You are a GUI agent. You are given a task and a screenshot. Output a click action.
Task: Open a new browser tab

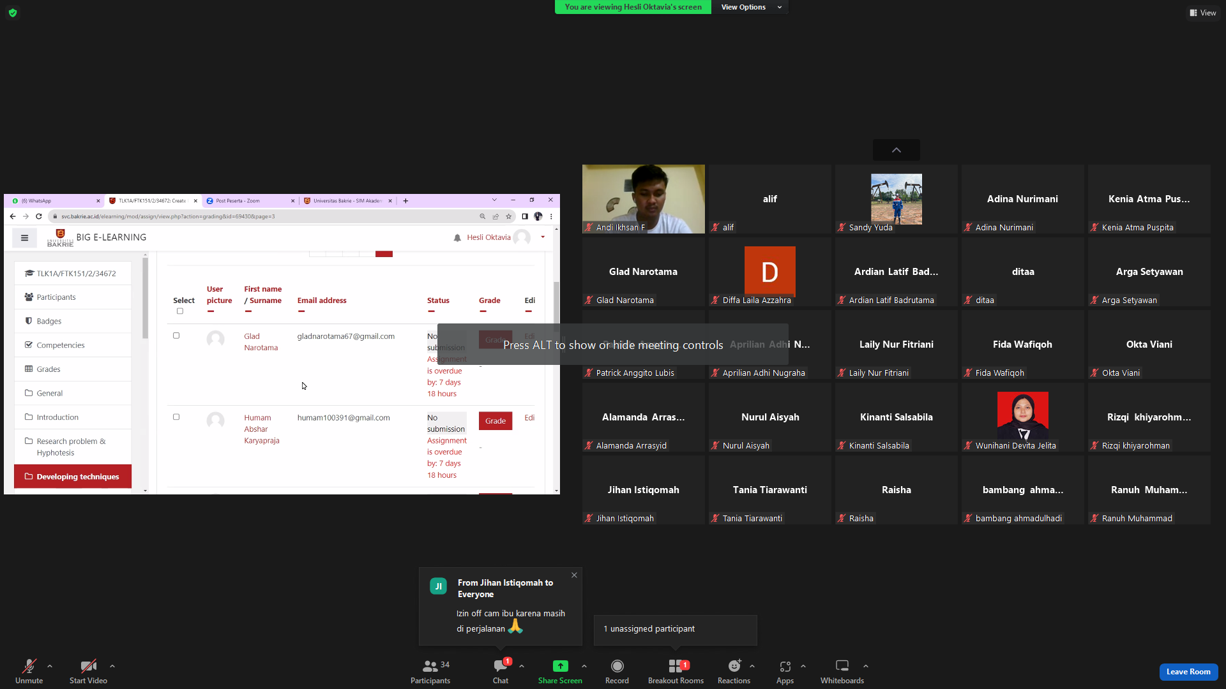pos(405,200)
